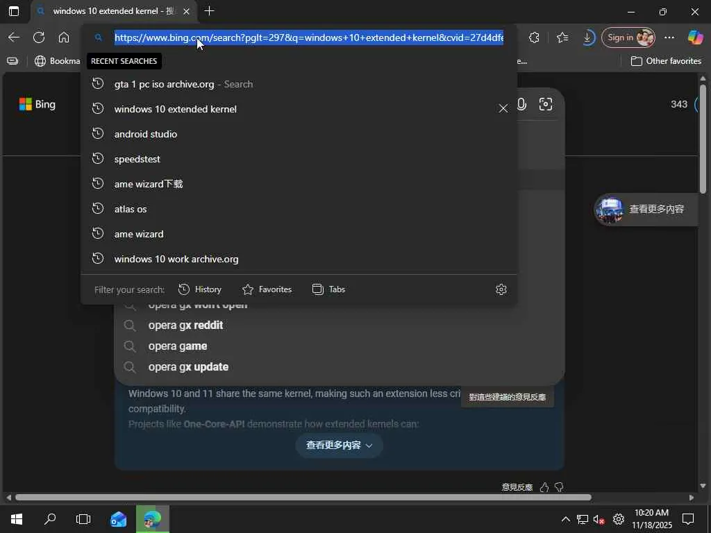Click the vertical scrollbar thumb
Viewport: 711px width, 533px height.
[x=703, y=138]
